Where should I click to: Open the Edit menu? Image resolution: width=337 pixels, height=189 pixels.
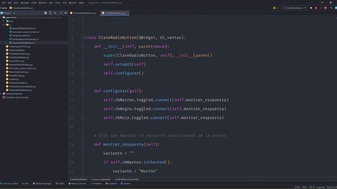pos(9,3)
